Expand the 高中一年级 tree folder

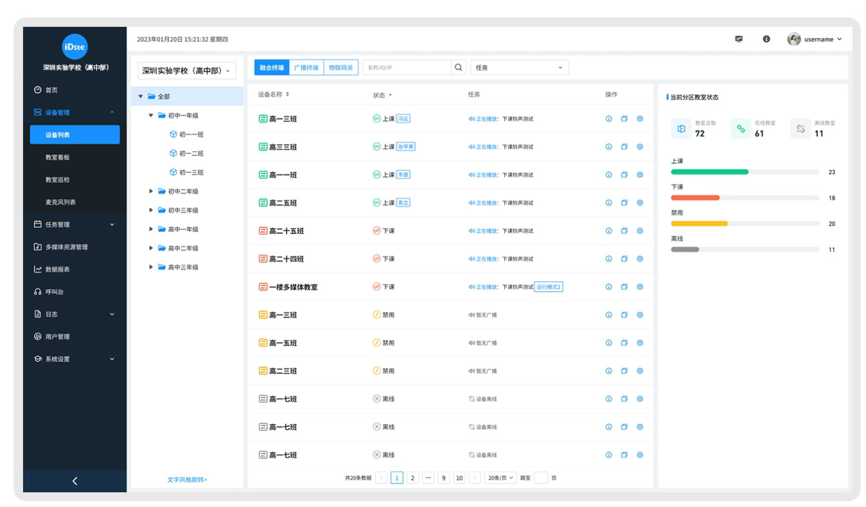(151, 229)
